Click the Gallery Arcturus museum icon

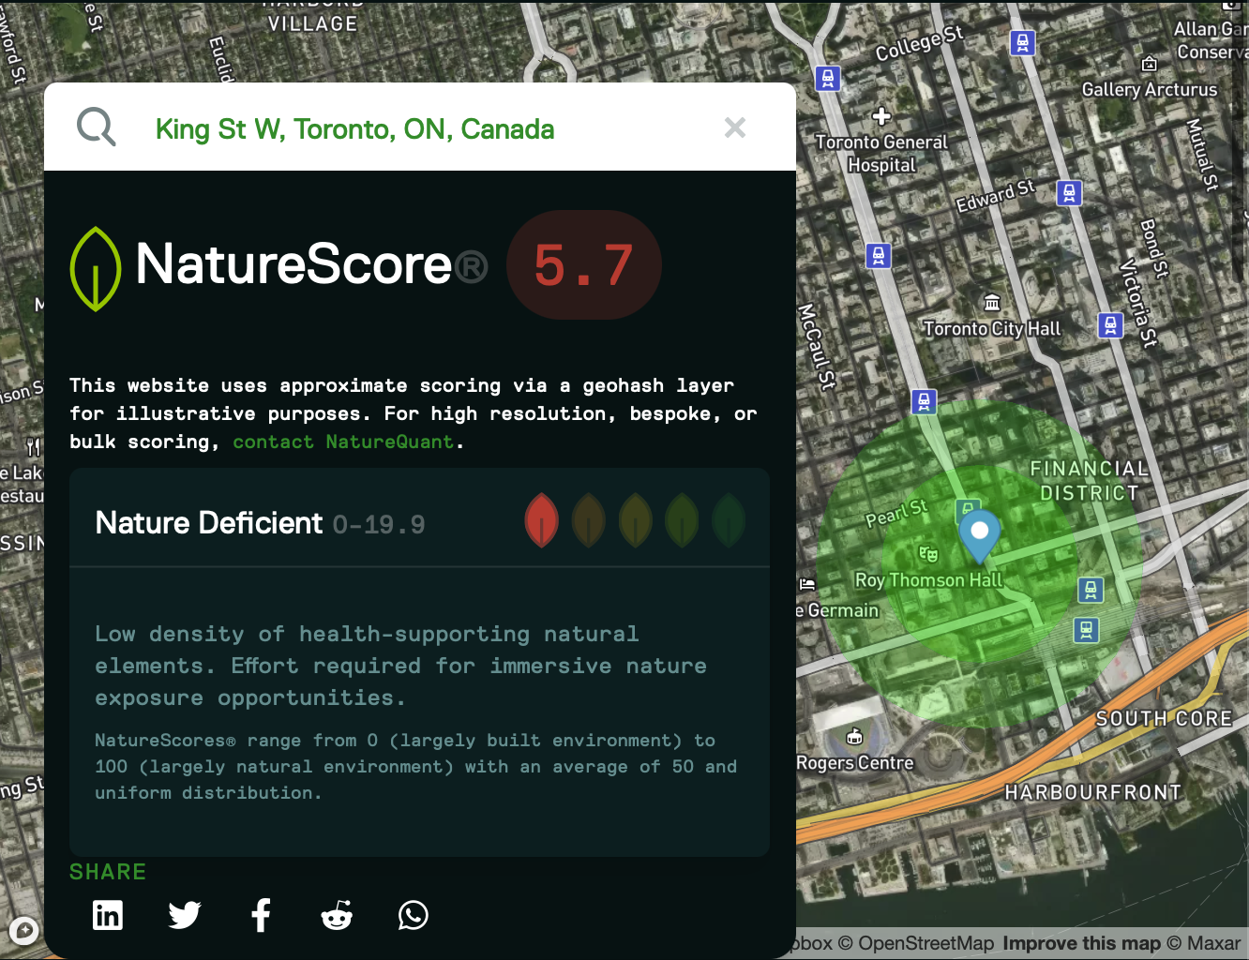pos(1150,64)
